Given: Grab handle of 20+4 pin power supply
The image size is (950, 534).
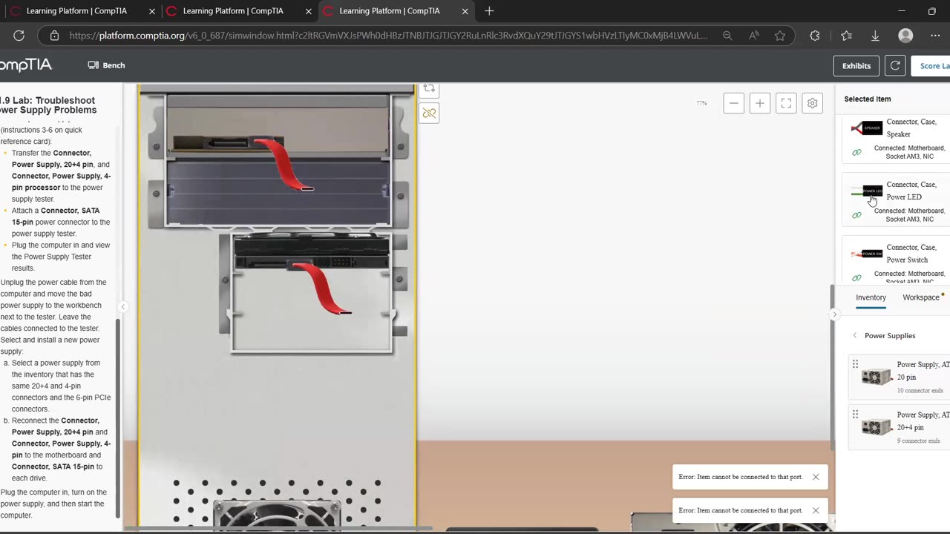Looking at the screenshot, I should pyautogui.click(x=855, y=415).
